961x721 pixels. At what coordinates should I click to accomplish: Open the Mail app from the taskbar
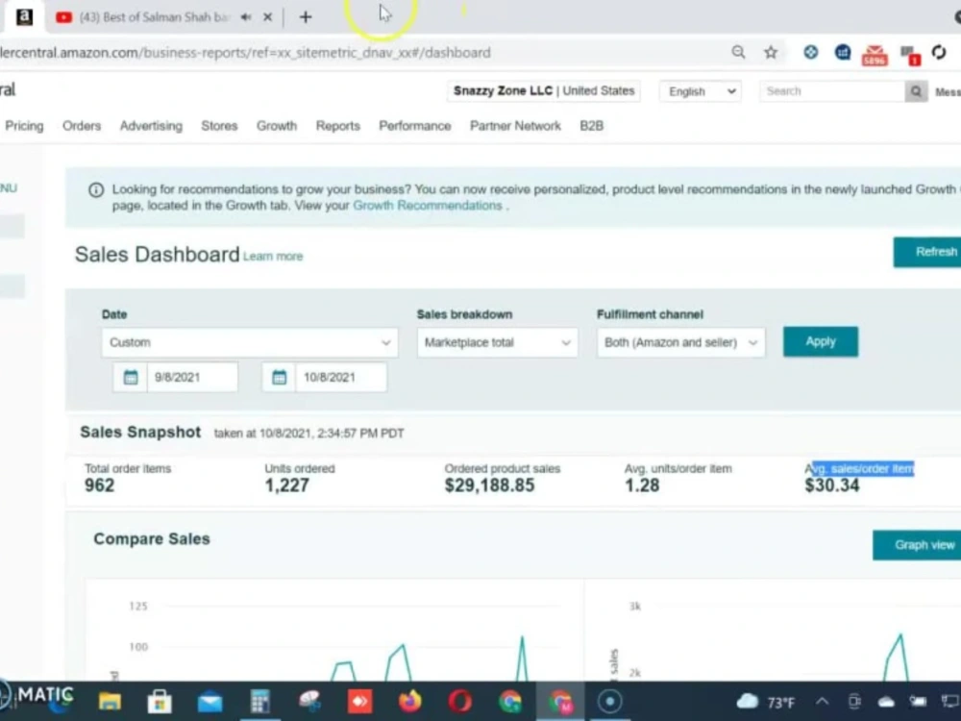coord(210,702)
